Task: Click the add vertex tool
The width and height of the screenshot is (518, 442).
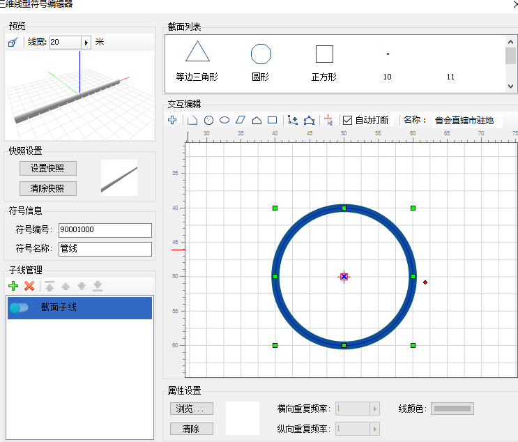Action: [x=293, y=120]
